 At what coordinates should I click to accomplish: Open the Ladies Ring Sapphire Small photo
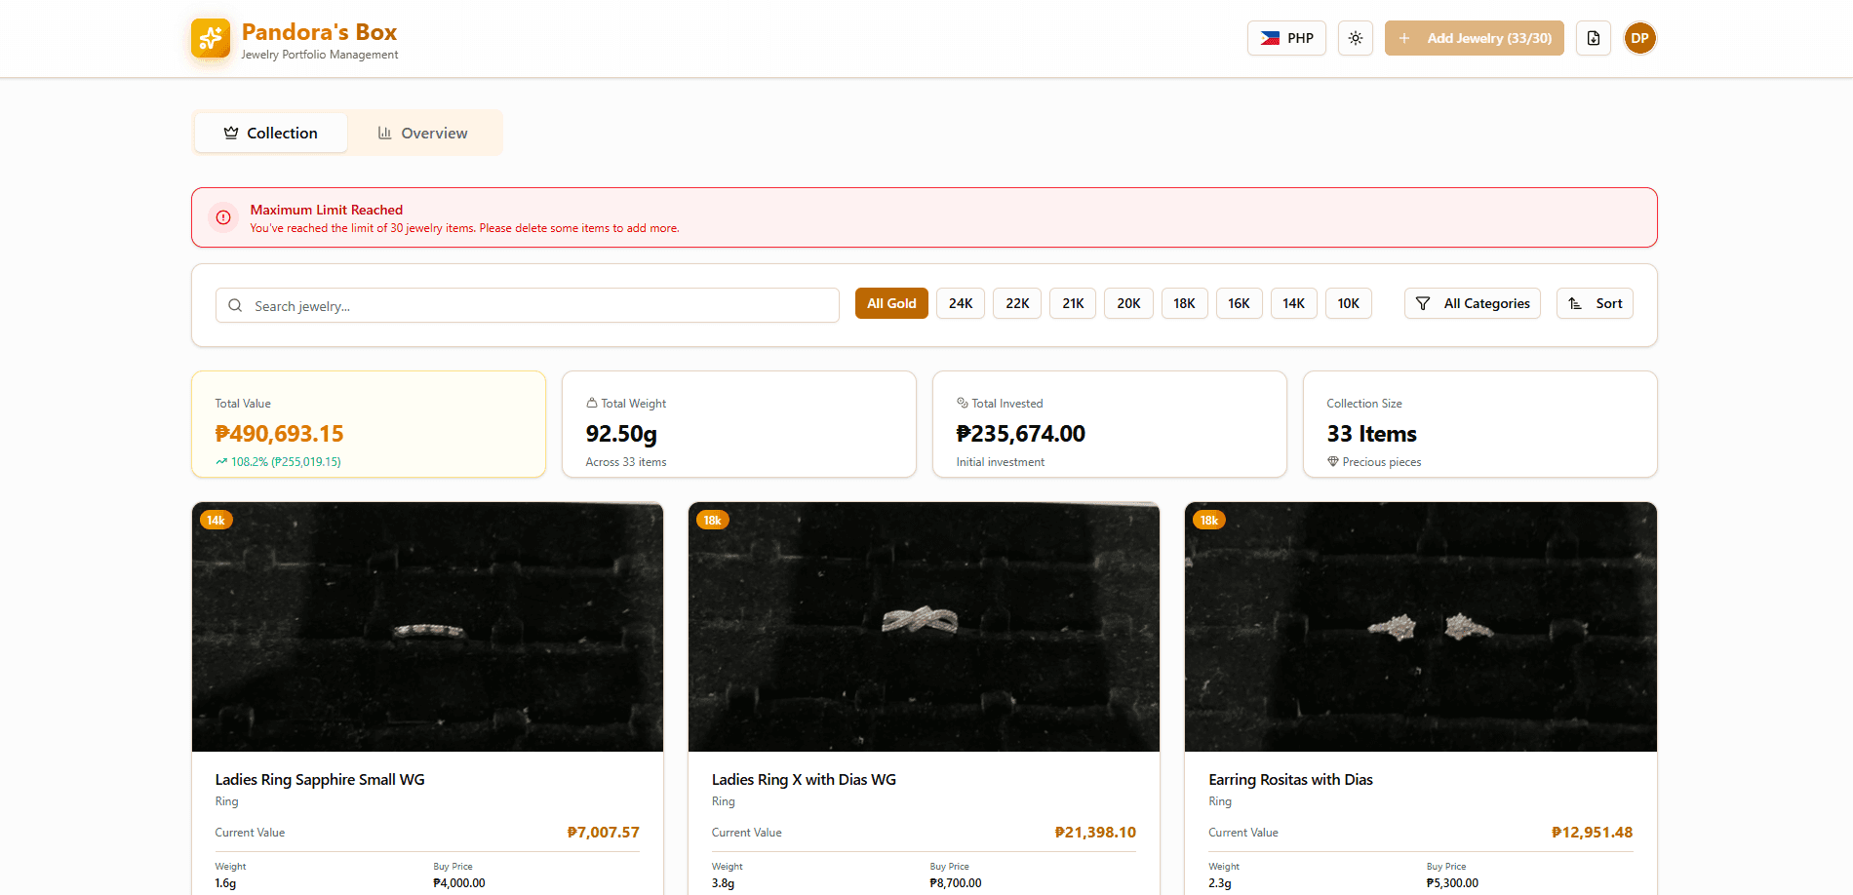tap(427, 627)
